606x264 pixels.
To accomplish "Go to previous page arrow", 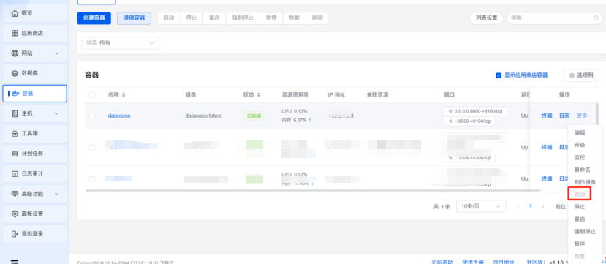I will click(518, 206).
